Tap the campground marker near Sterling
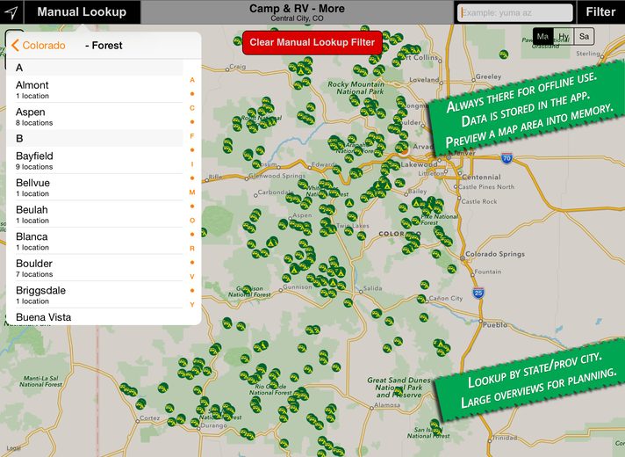Screen dimensions: 625x457 tap(504, 54)
